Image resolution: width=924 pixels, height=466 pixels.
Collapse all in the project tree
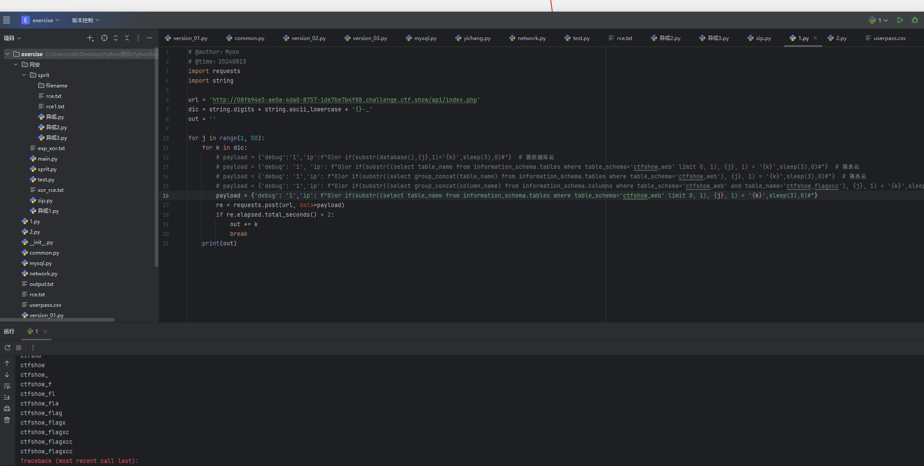click(x=127, y=38)
